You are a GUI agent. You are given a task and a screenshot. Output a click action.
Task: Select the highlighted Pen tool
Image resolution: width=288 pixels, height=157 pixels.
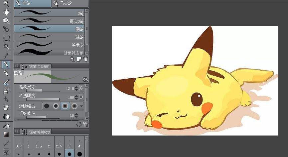click(6, 65)
